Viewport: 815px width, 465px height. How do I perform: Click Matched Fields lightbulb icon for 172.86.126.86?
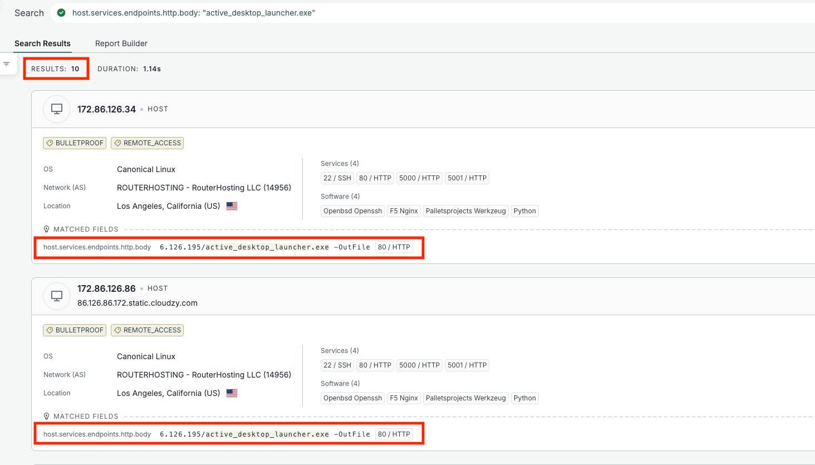click(x=47, y=416)
